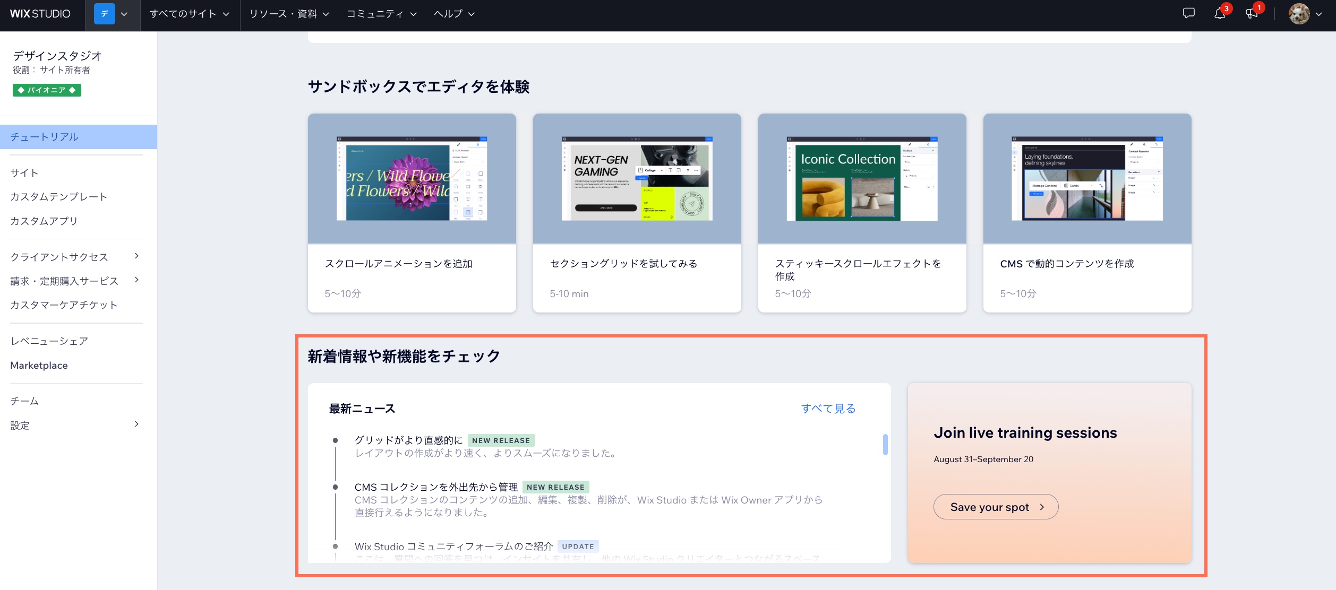Viewport: 1336px width, 590px height.
Task: Open the blue workspace avatar icon
Action: (105, 14)
